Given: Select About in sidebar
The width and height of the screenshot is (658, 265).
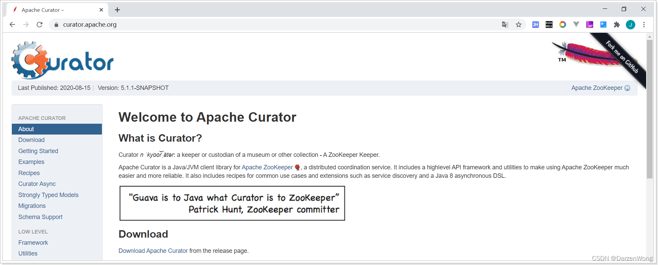Looking at the screenshot, I should click(57, 129).
